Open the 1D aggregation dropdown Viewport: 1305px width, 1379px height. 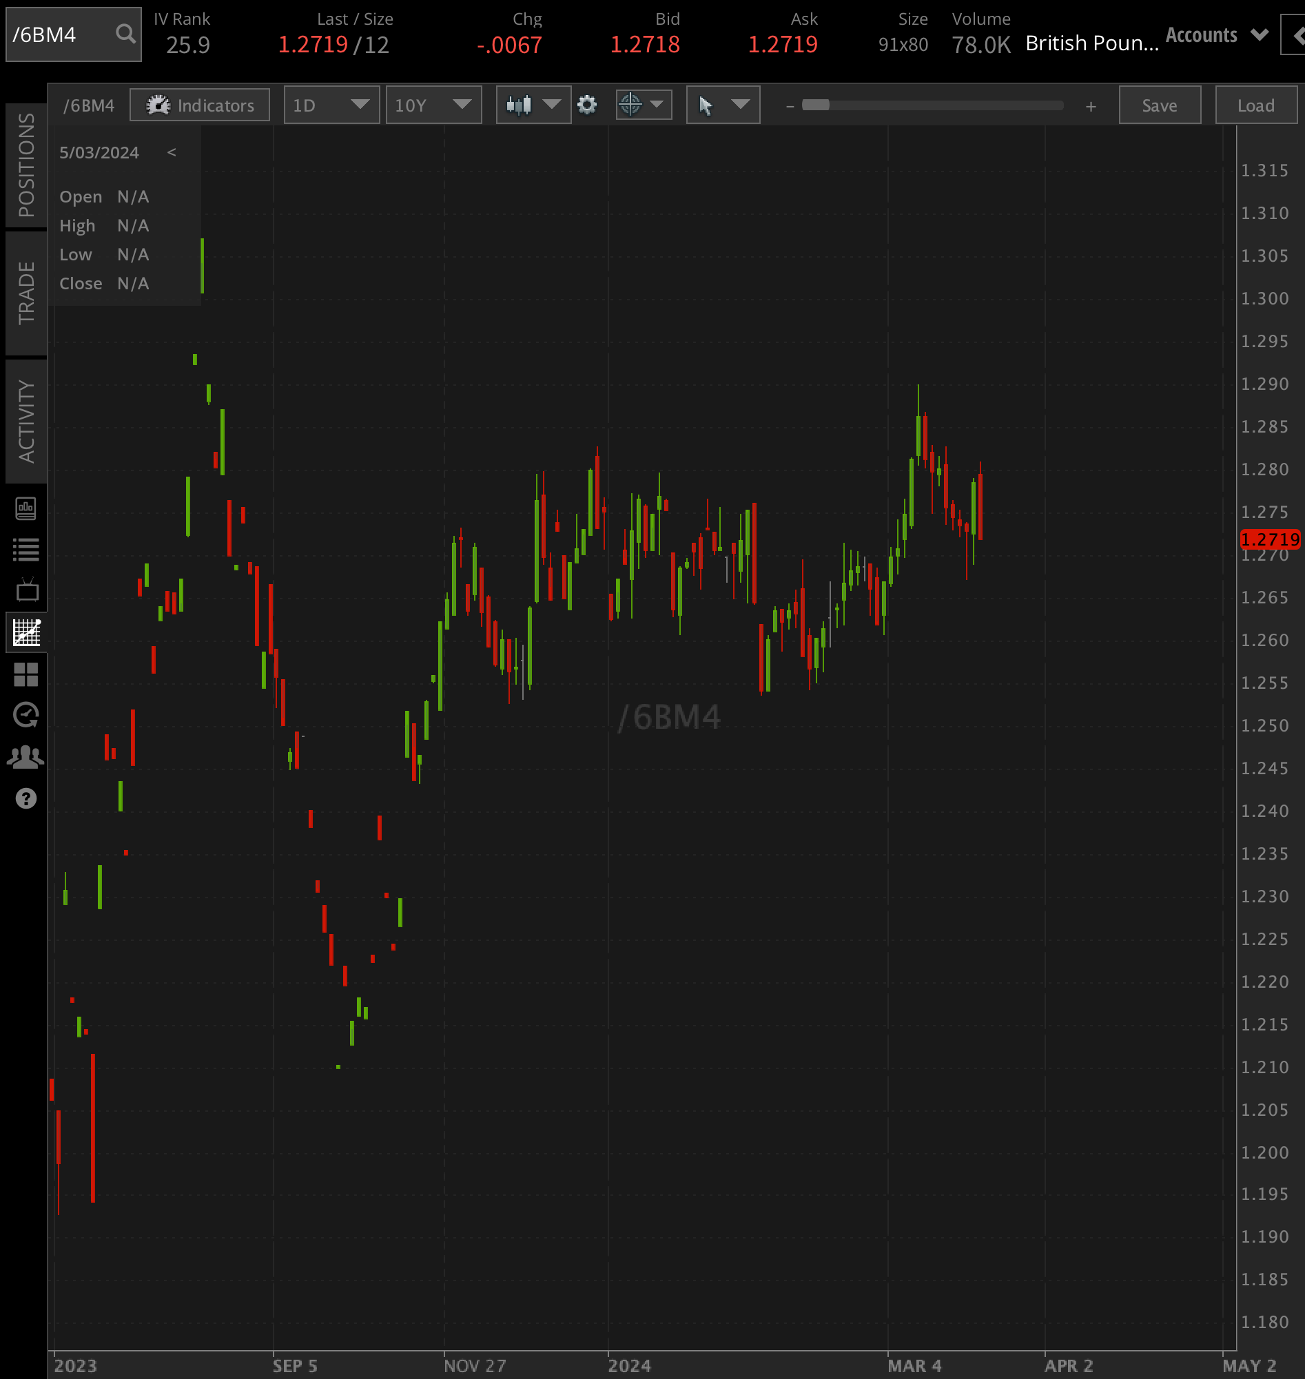tap(332, 105)
